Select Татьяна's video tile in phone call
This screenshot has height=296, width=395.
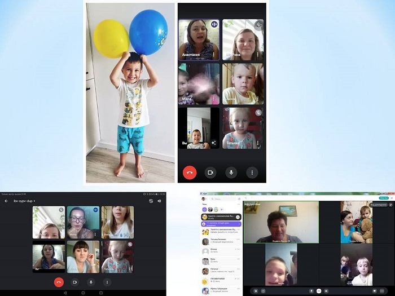[243, 128]
